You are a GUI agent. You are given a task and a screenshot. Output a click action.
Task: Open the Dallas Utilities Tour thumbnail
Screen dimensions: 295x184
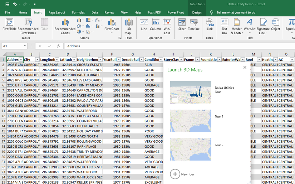coord(190,92)
